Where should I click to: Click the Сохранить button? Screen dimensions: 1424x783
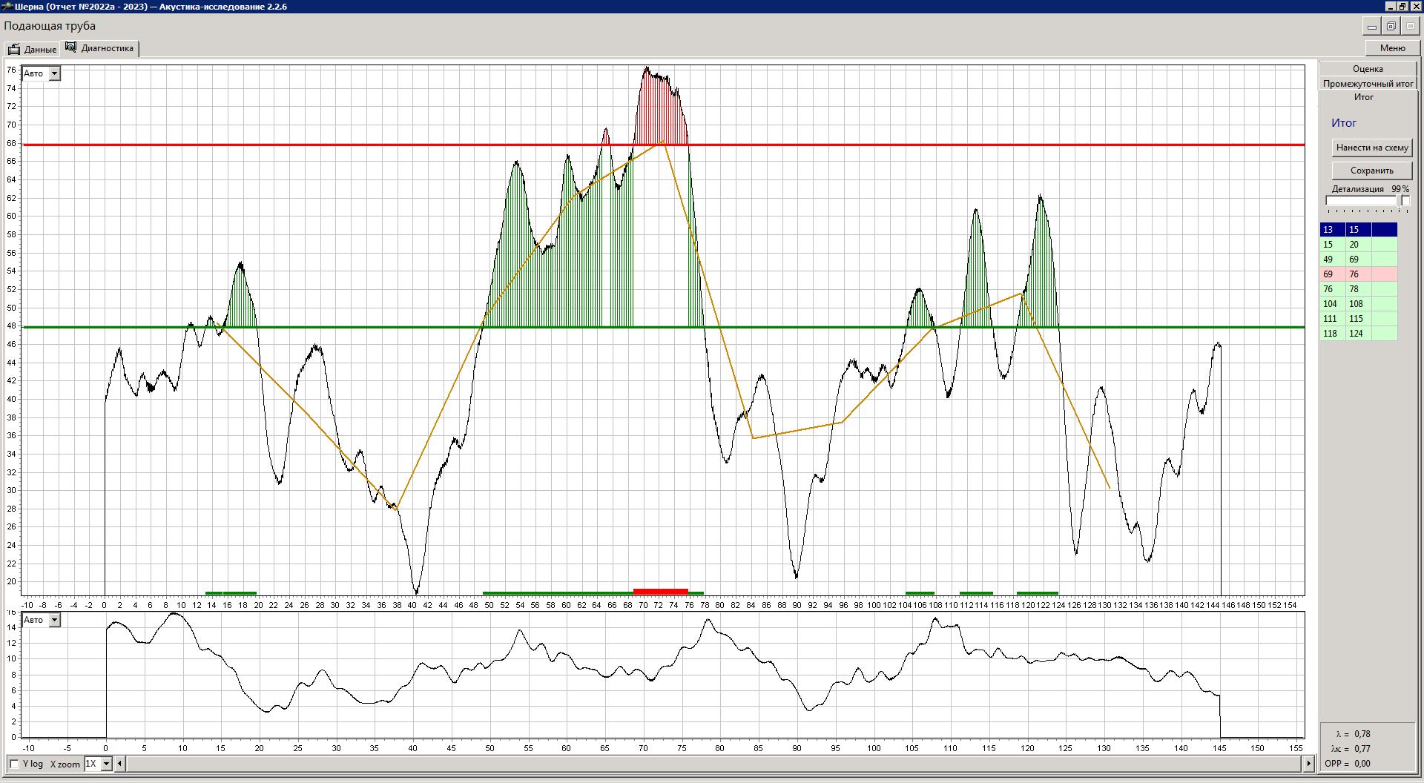[x=1371, y=171]
